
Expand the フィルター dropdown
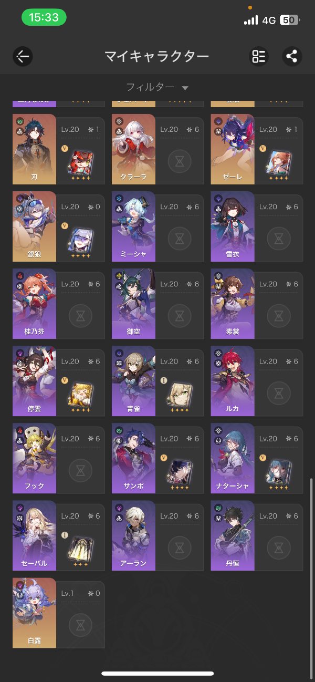(157, 87)
